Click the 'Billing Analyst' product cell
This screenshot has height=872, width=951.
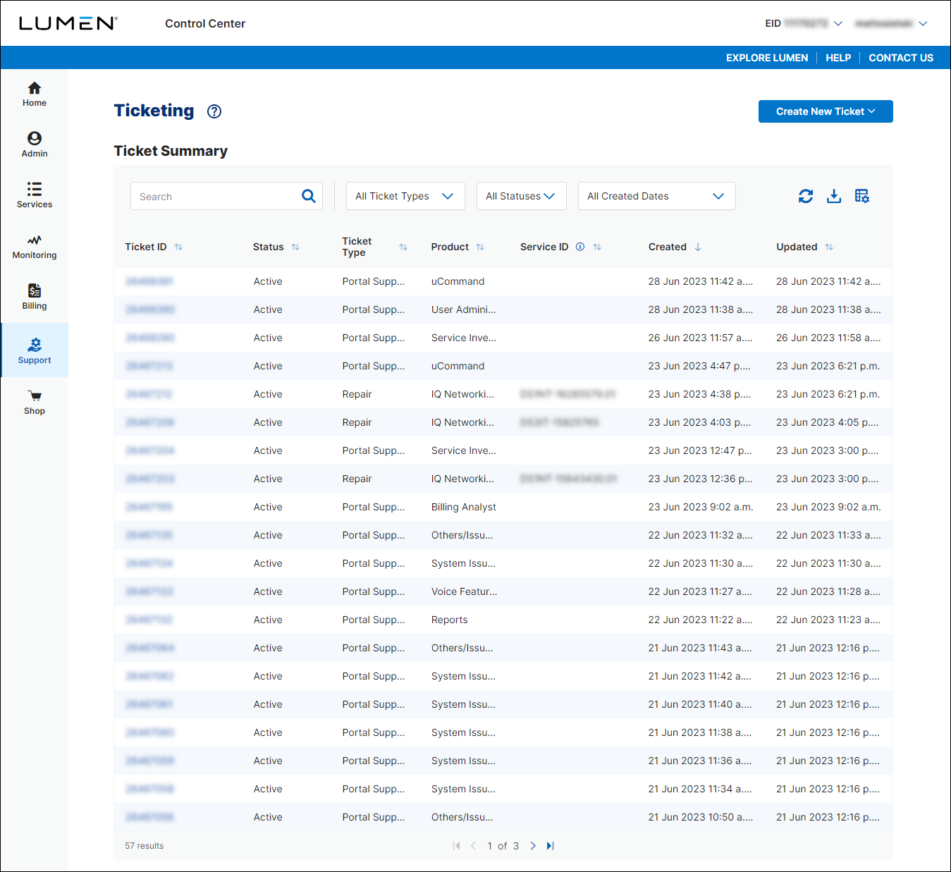click(x=464, y=507)
